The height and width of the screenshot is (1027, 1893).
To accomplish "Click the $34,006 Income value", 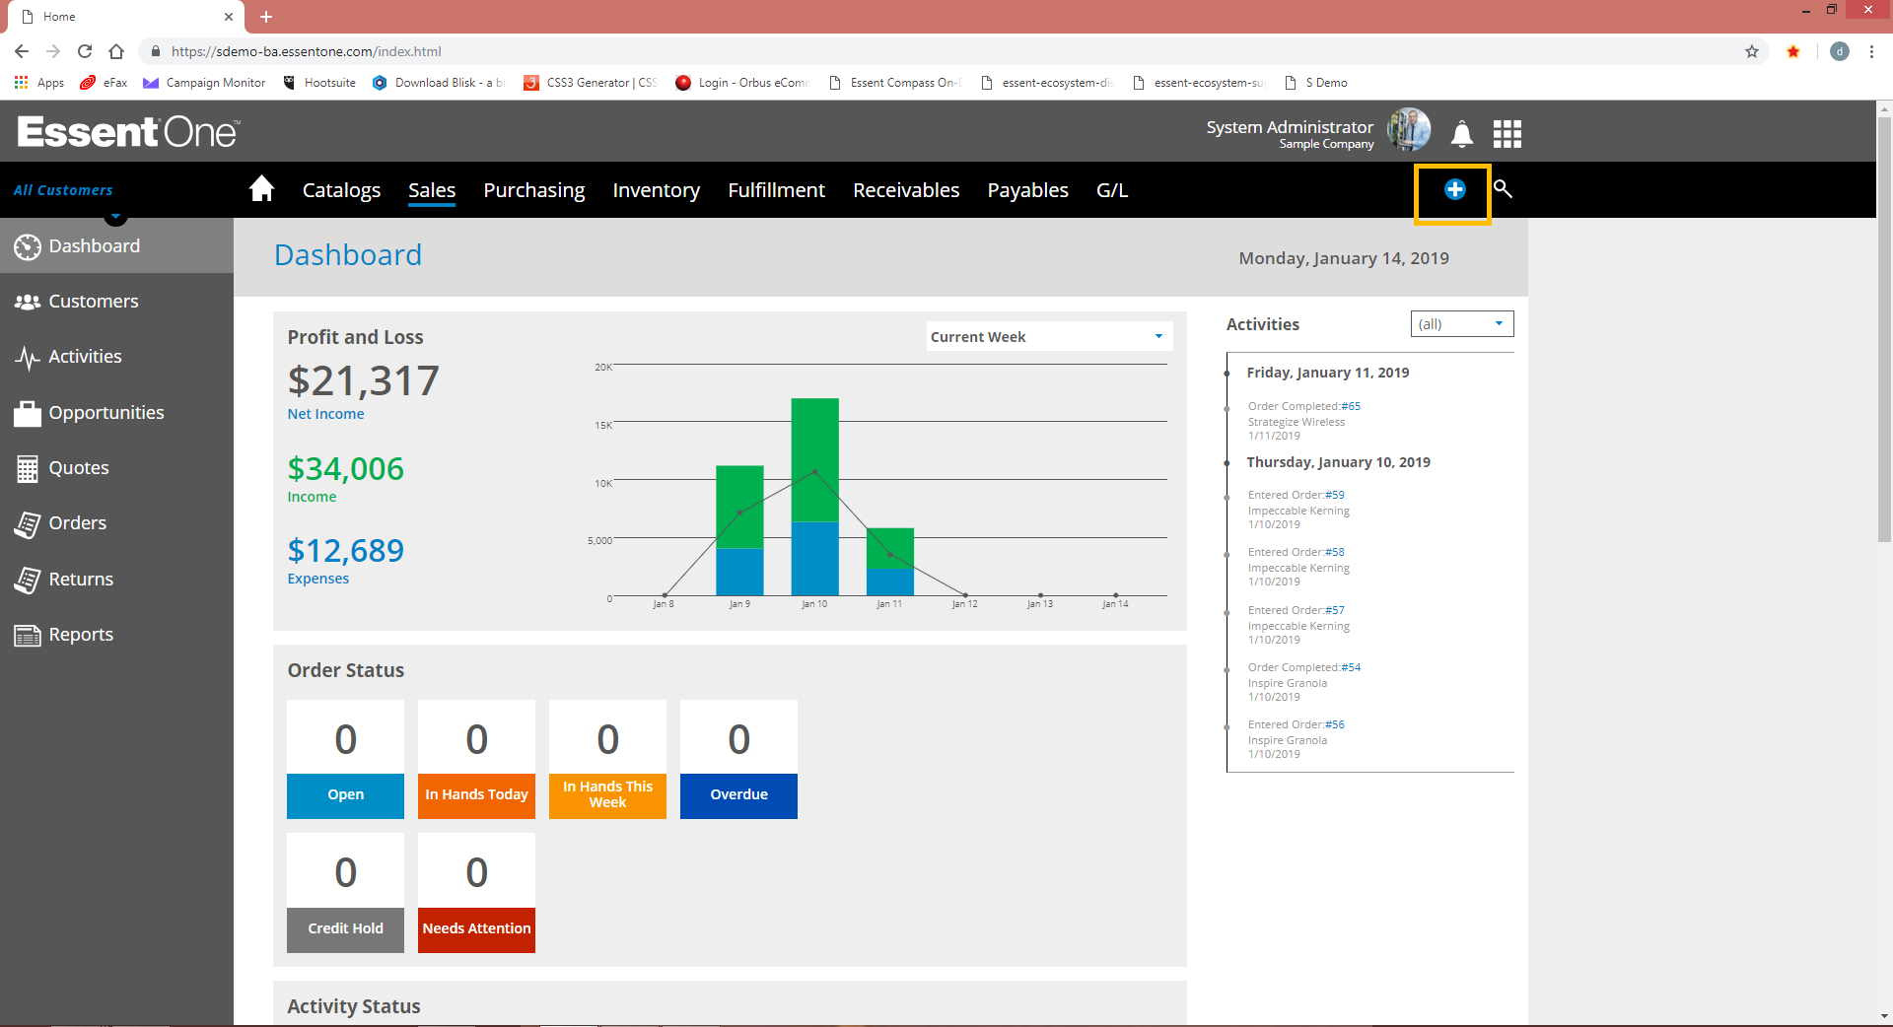I will coord(345,469).
